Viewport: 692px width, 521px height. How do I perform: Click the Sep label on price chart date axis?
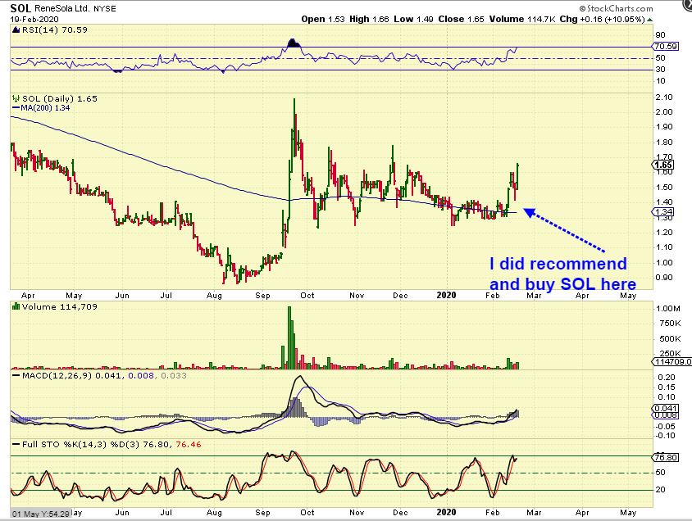pos(262,296)
